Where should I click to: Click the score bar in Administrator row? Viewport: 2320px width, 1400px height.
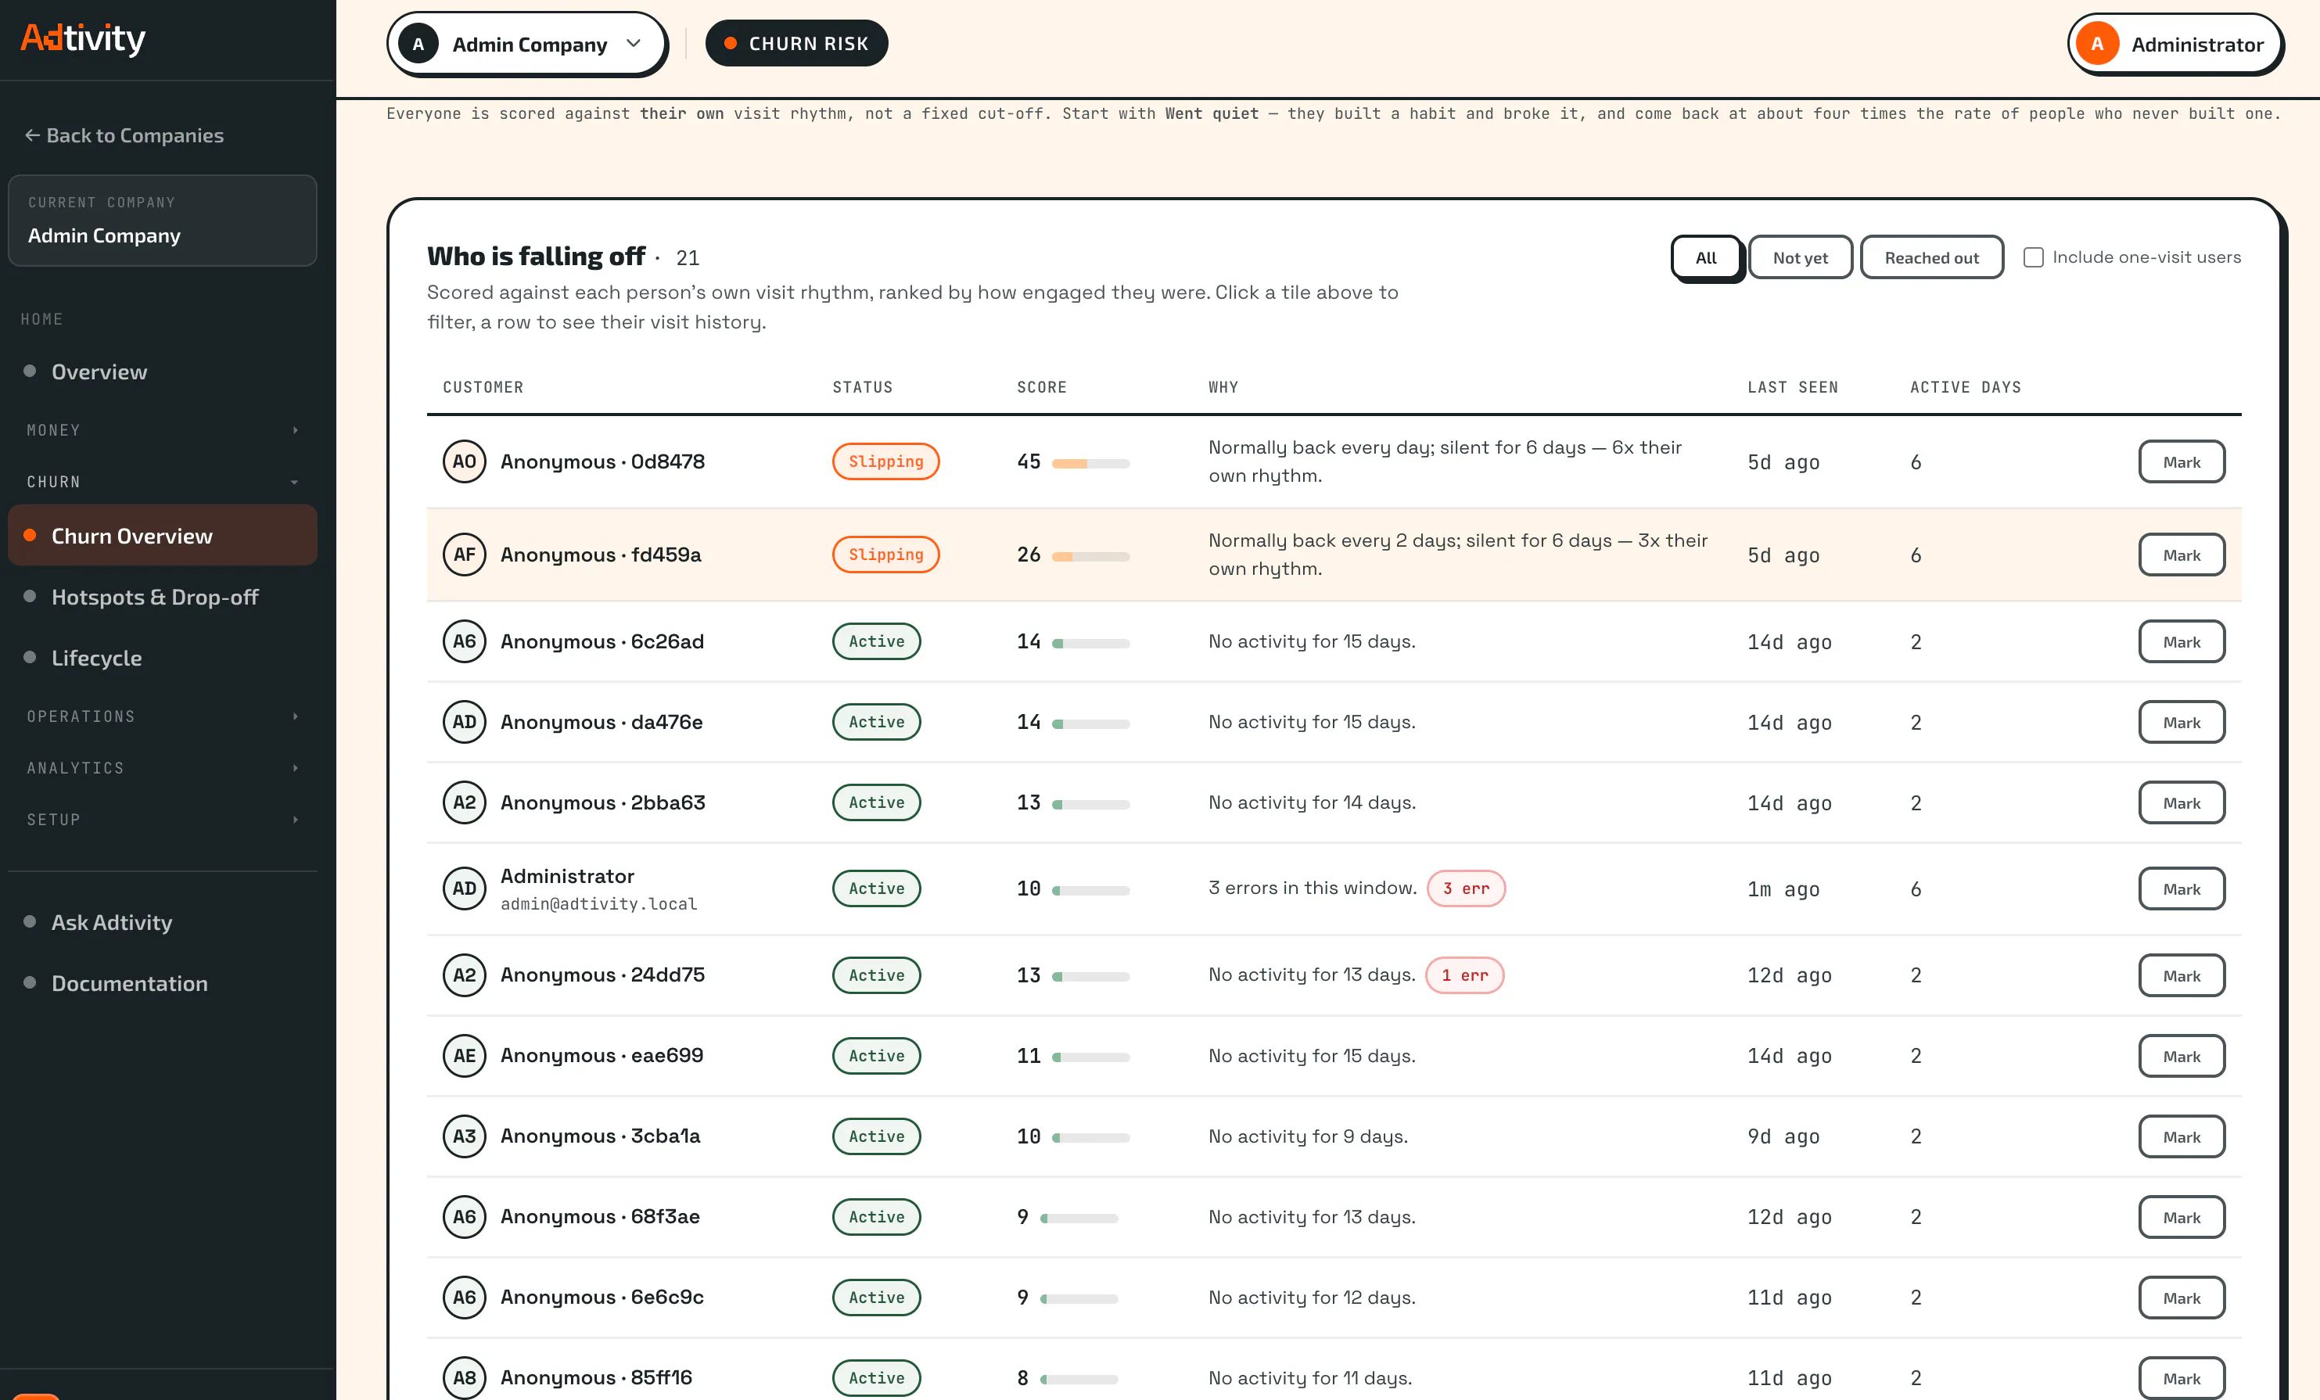pyautogui.click(x=1090, y=891)
